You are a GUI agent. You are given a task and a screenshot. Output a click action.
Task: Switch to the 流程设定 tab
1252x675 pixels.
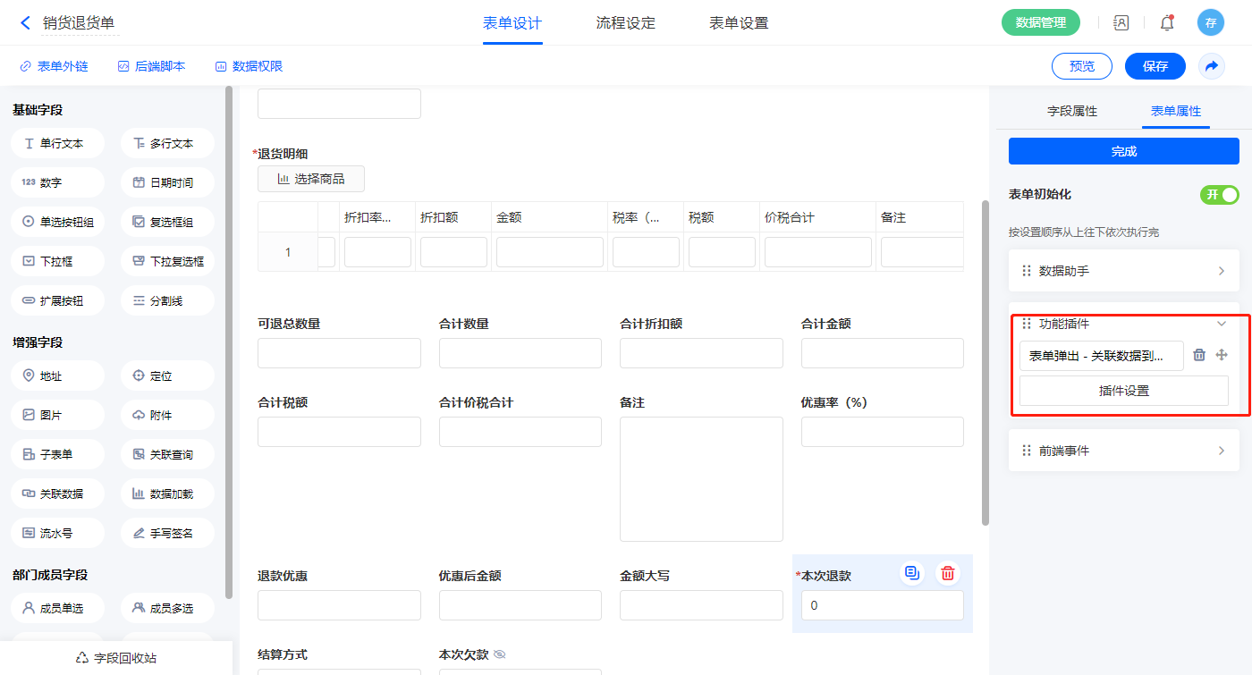(625, 23)
